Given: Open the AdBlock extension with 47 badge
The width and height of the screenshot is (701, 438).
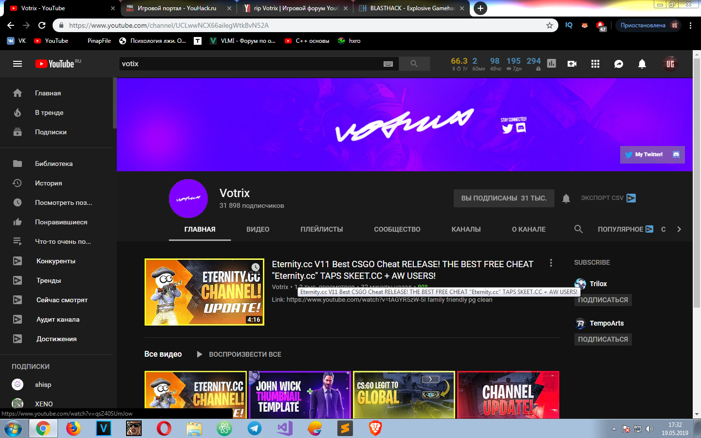Looking at the screenshot, I should click(x=601, y=26).
